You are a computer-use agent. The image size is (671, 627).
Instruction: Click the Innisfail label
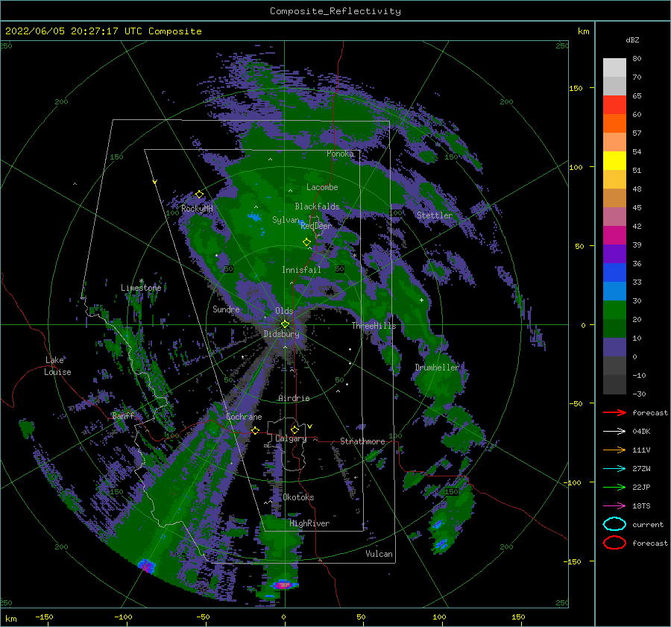pyautogui.click(x=301, y=270)
